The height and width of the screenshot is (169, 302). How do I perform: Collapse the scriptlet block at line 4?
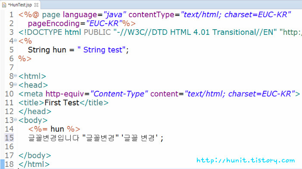tap(15, 40)
